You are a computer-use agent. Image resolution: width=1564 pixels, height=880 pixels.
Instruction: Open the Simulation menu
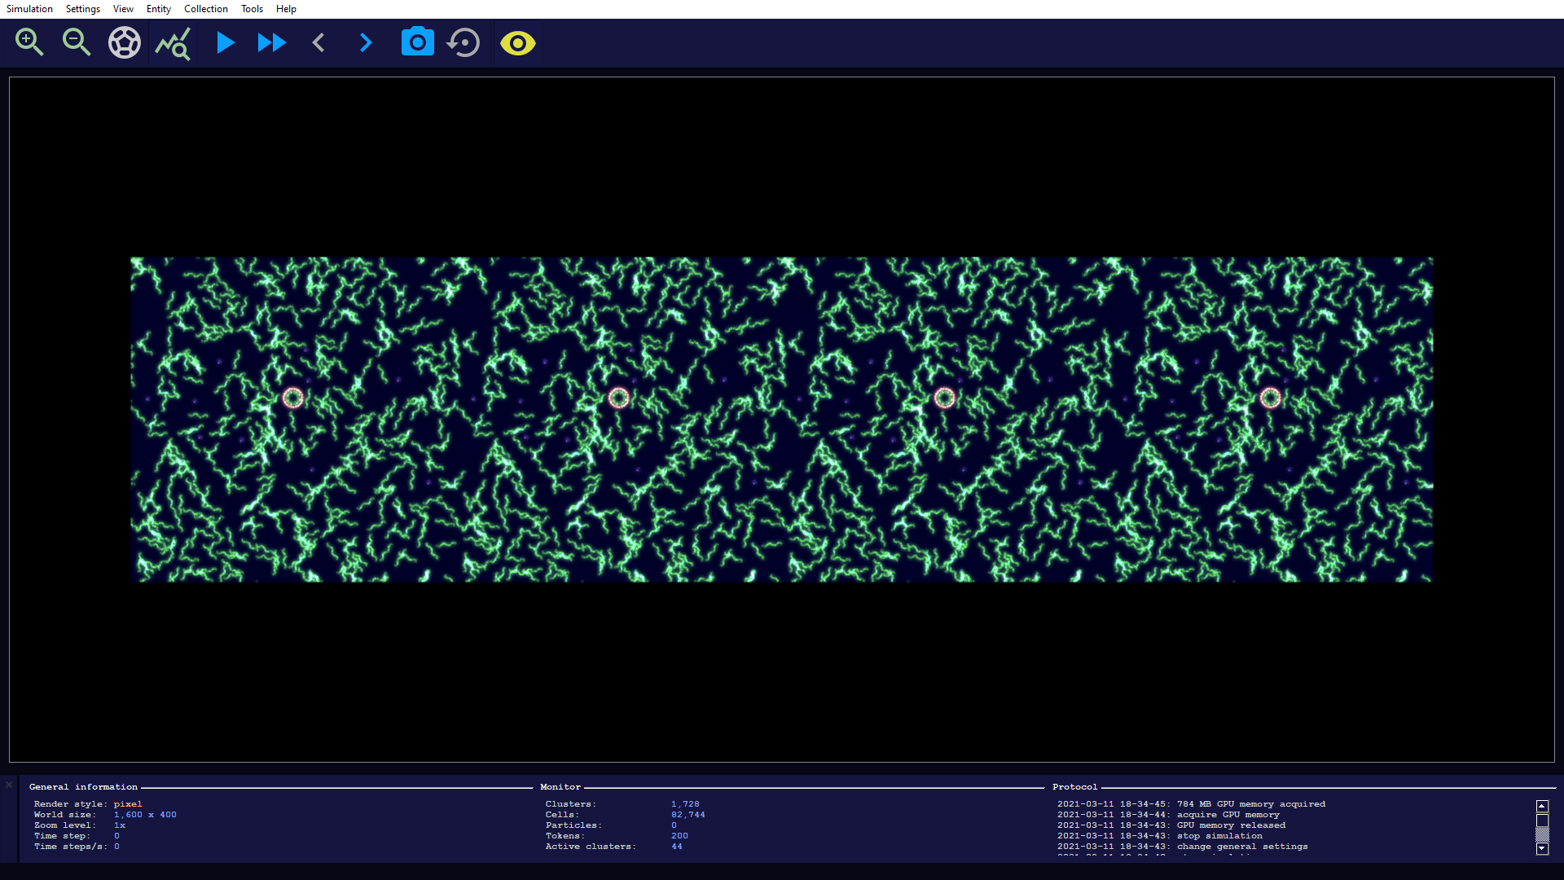pos(29,9)
